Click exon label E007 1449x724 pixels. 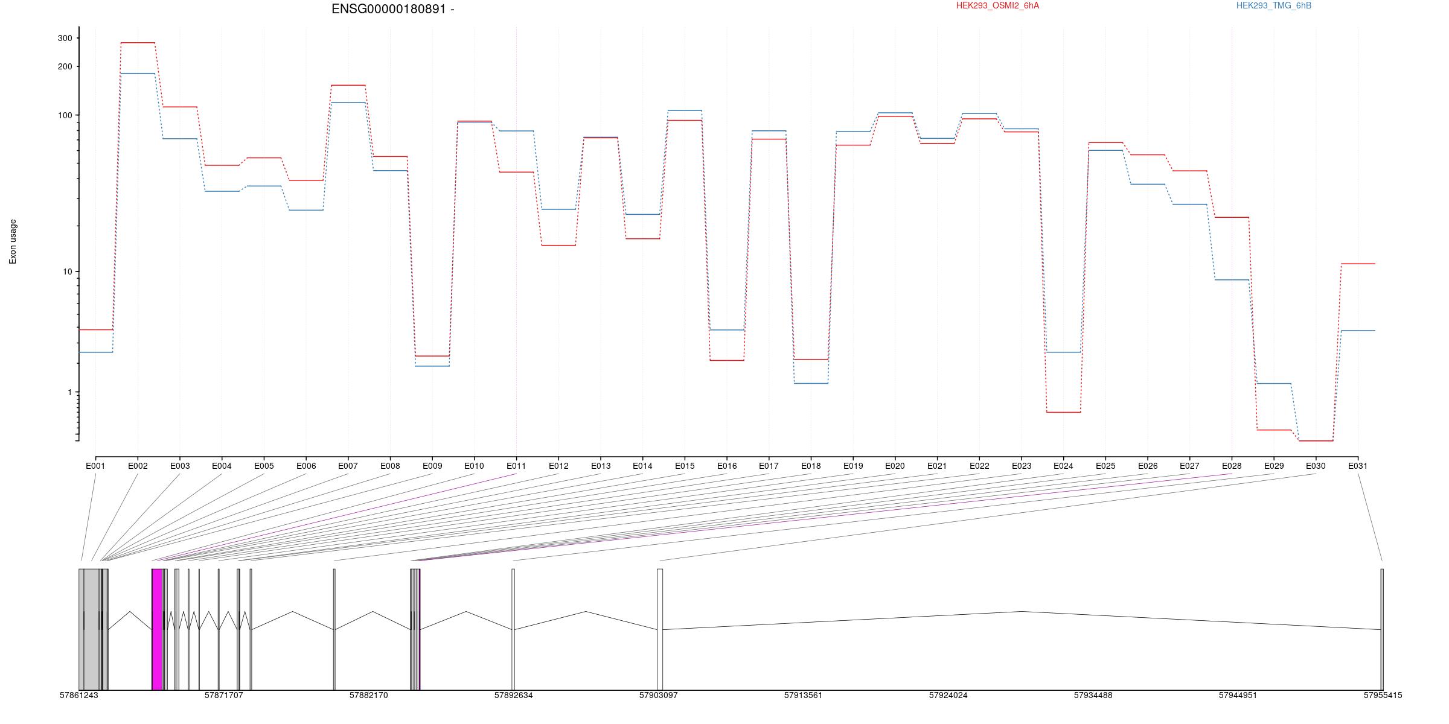click(348, 466)
